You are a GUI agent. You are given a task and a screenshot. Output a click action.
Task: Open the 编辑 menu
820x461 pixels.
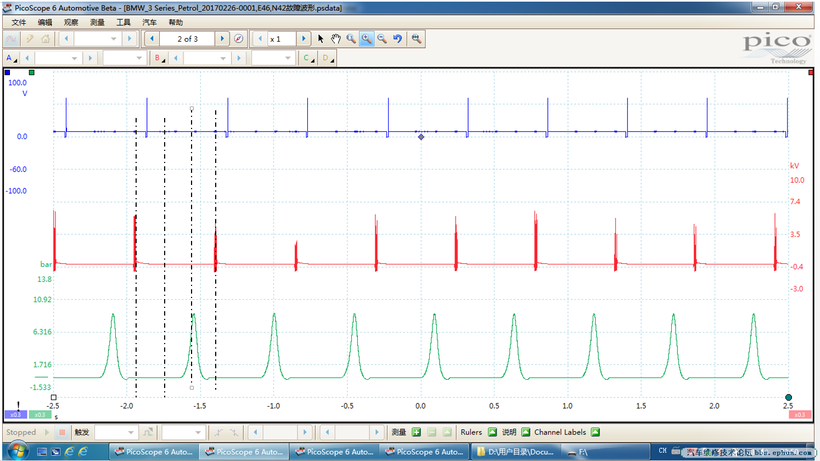click(45, 23)
